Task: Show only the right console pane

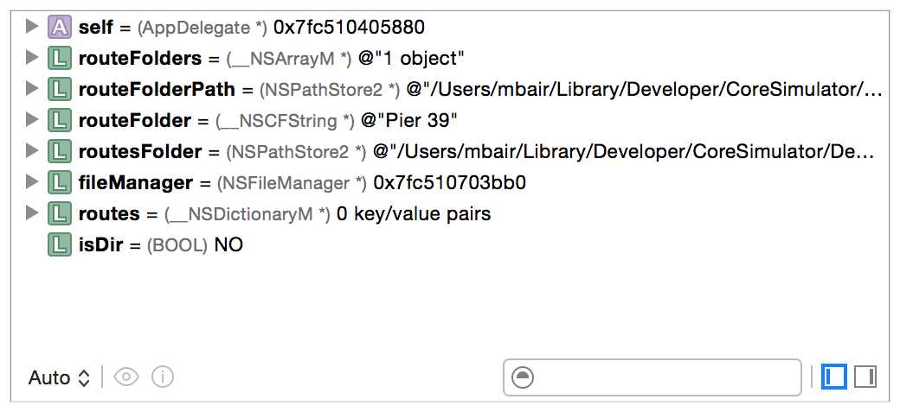Action: (x=865, y=377)
